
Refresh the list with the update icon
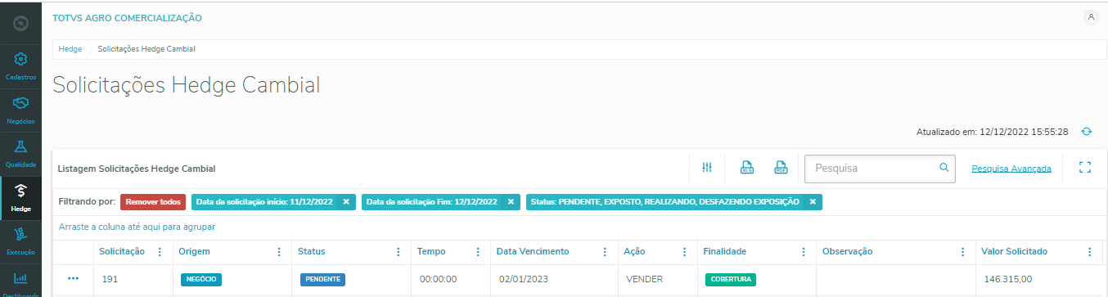coord(1086,131)
